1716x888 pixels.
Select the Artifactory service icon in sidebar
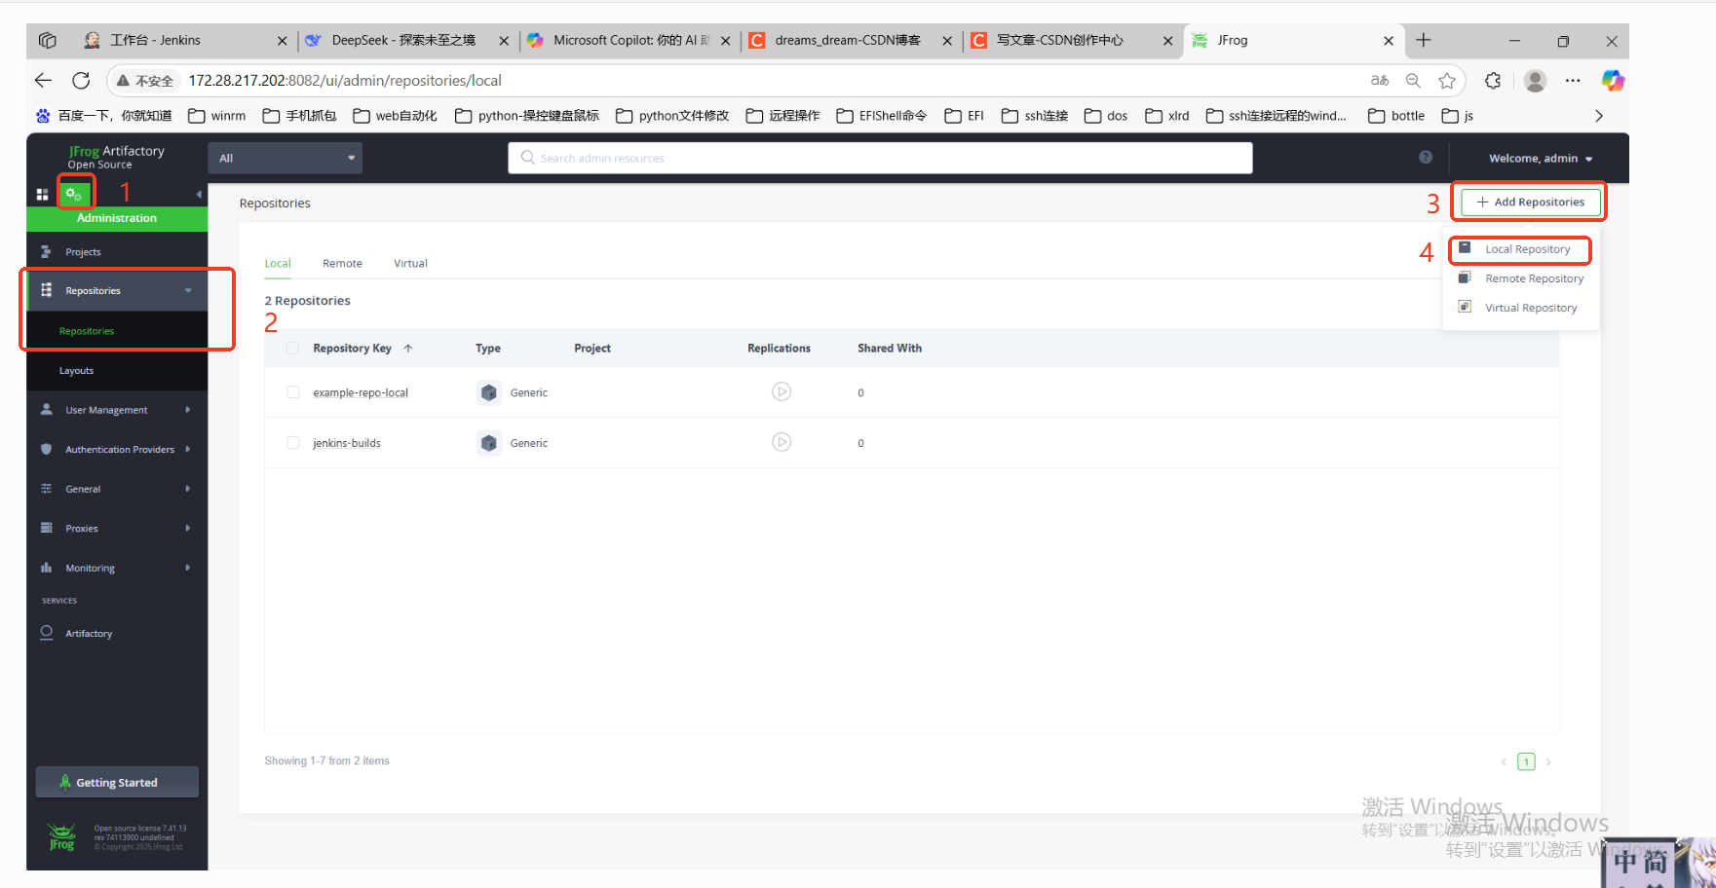(x=46, y=633)
